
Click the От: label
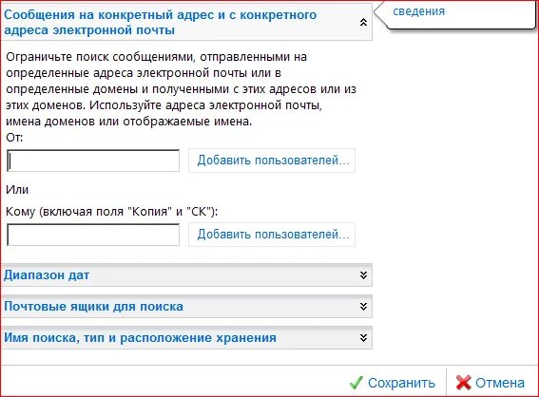pyautogui.click(x=14, y=138)
